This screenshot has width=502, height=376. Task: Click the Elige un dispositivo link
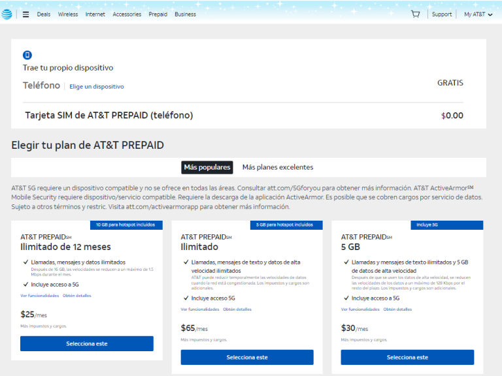pos(97,87)
